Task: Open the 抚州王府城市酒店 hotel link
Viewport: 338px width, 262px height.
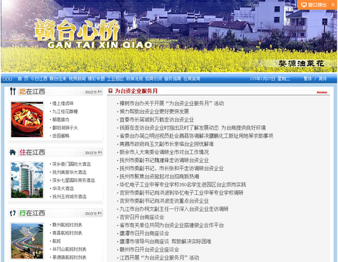Action: coord(70,196)
